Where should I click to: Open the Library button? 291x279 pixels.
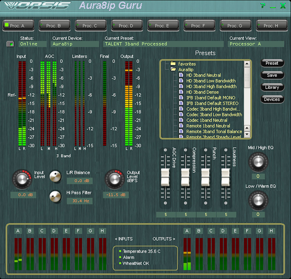tap(272, 87)
